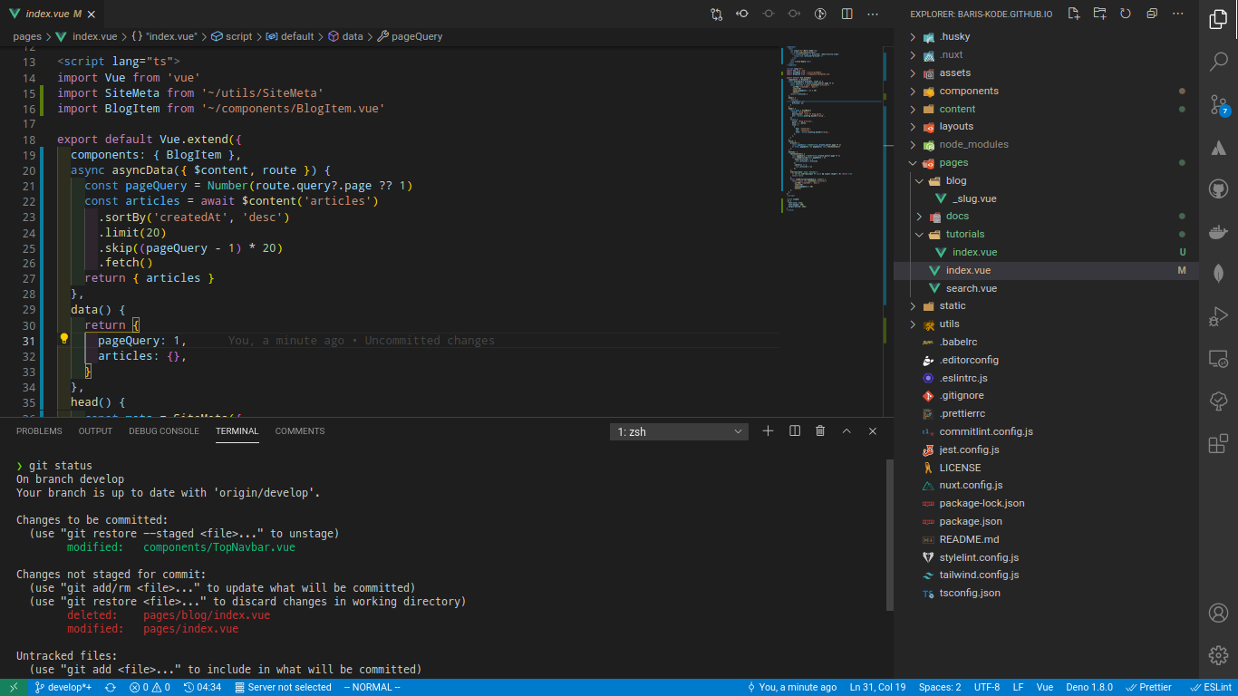
Task: Open nuxt.config.js in the Explorer
Action: pyautogui.click(x=1046, y=485)
